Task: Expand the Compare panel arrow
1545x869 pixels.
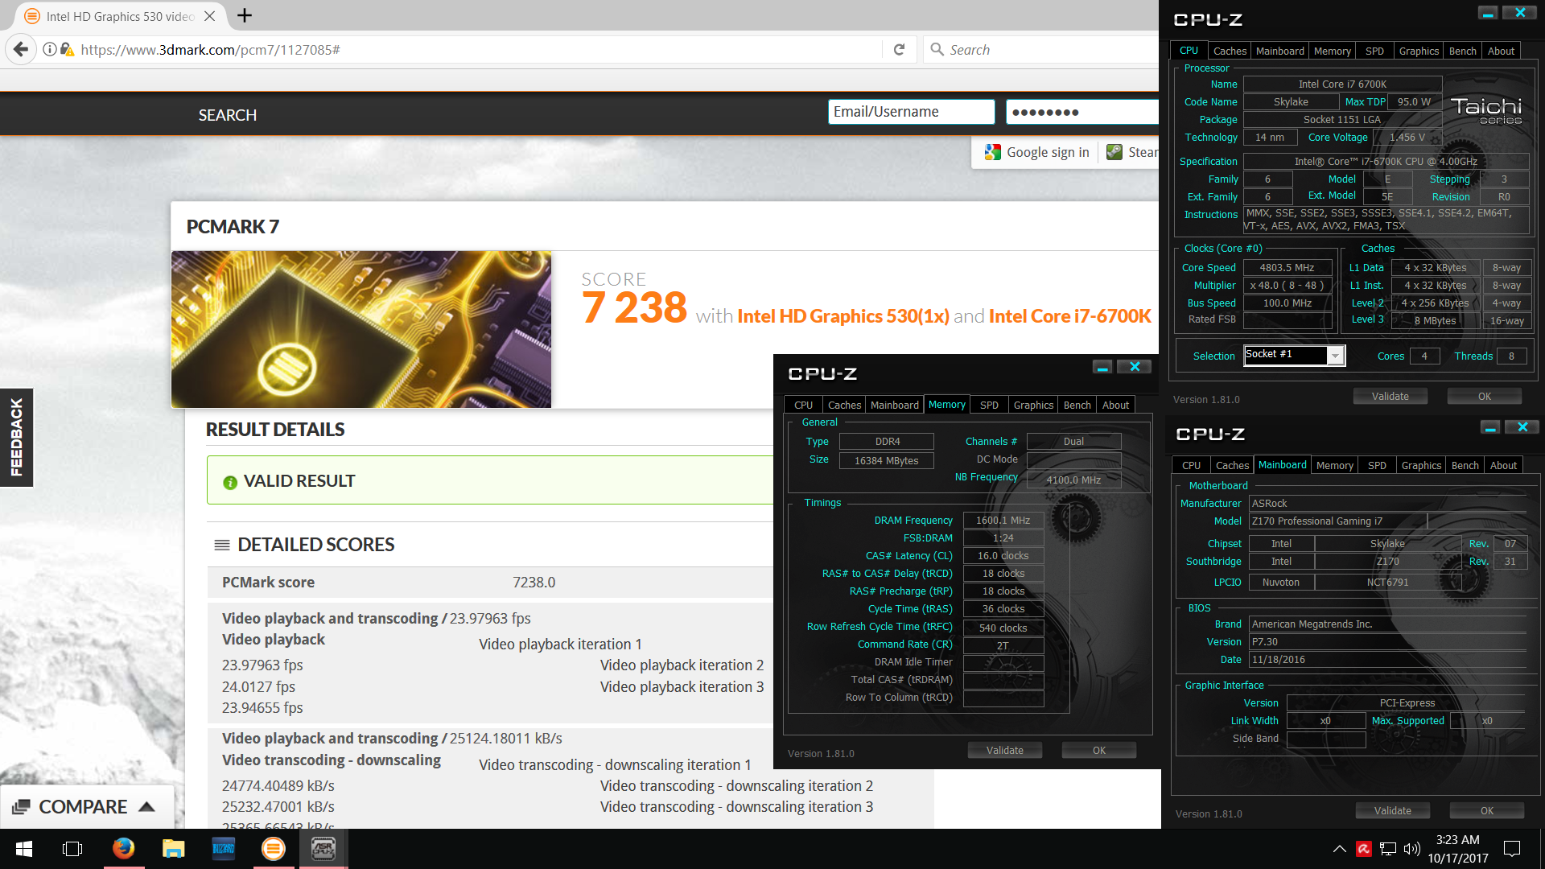Action: (146, 806)
